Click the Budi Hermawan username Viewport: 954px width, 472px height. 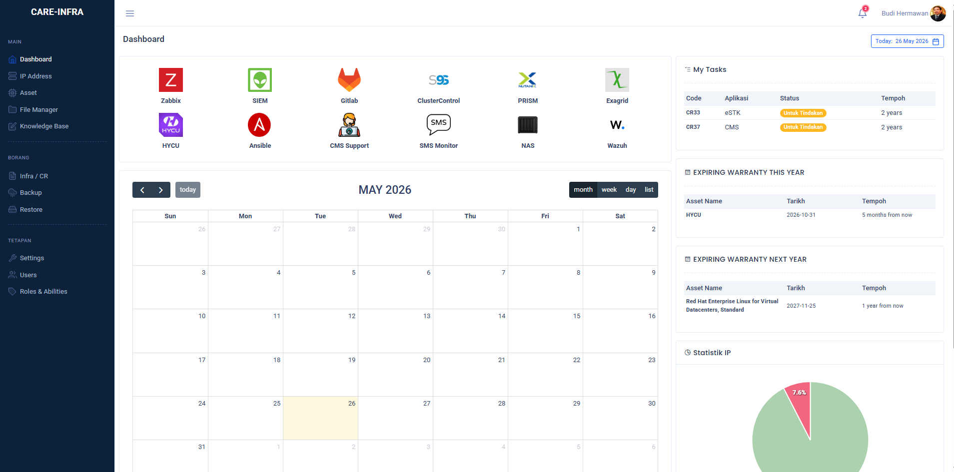pos(905,13)
